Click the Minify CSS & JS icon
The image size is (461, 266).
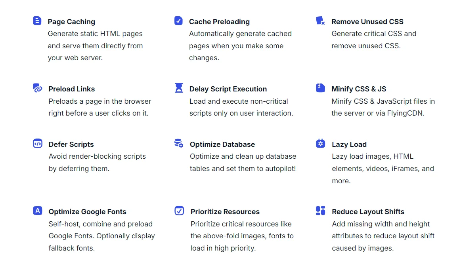[320, 88]
